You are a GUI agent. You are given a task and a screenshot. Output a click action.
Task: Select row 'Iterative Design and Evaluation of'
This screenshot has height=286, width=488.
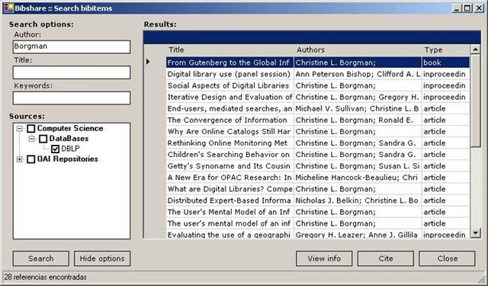pyautogui.click(x=318, y=97)
